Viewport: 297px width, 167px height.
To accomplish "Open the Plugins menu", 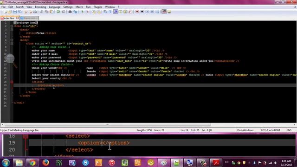I will tap(98, 7).
